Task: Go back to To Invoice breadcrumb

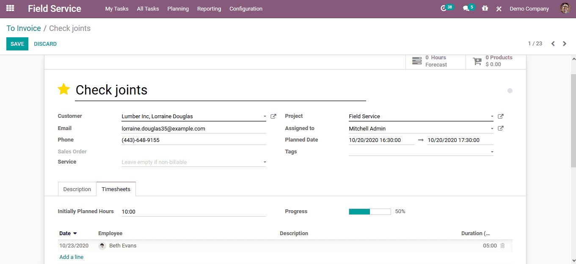Action: pyautogui.click(x=24, y=28)
